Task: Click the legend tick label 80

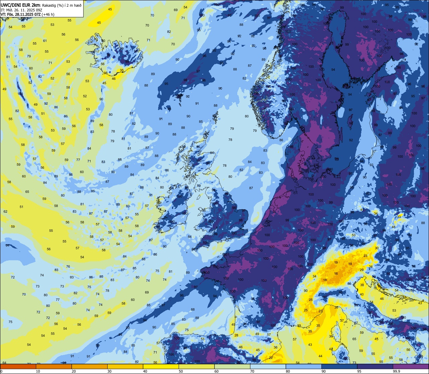Action: pyautogui.click(x=288, y=371)
